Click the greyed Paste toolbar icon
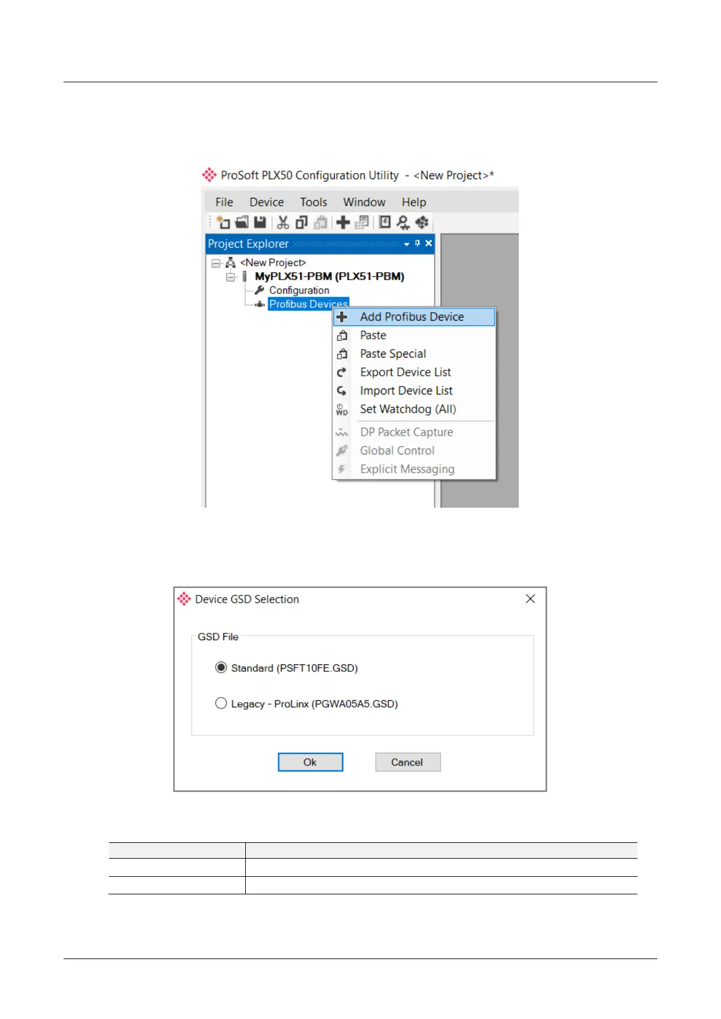This screenshot has height=1019, width=721. click(x=321, y=223)
